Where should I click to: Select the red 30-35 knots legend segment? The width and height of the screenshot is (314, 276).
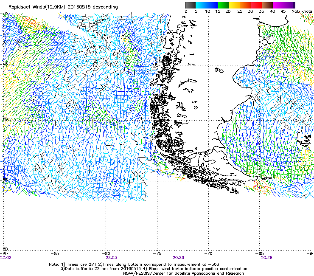point(256,5)
